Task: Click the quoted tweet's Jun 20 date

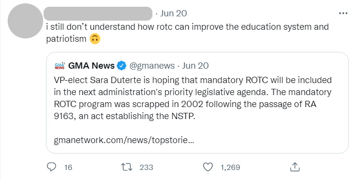Action: pos(195,66)
